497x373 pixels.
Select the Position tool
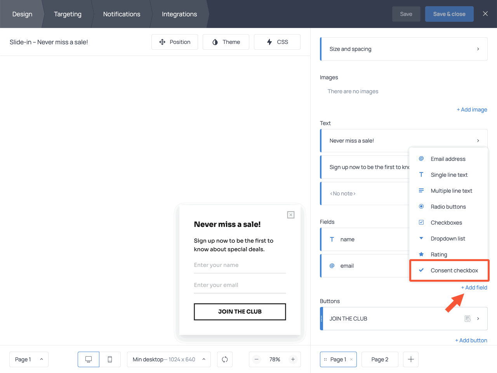(175, 42)
